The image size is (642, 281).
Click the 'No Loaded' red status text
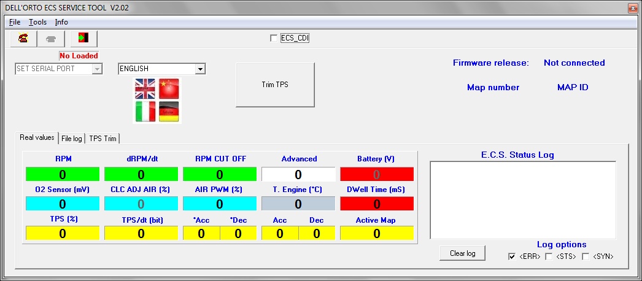point(79,56)
